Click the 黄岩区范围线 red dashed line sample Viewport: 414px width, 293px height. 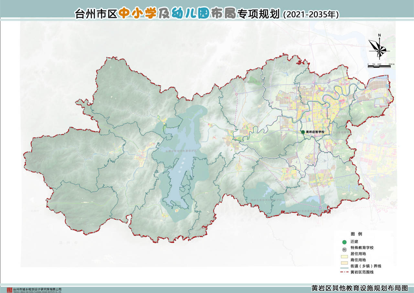click(x=344, y=273)
